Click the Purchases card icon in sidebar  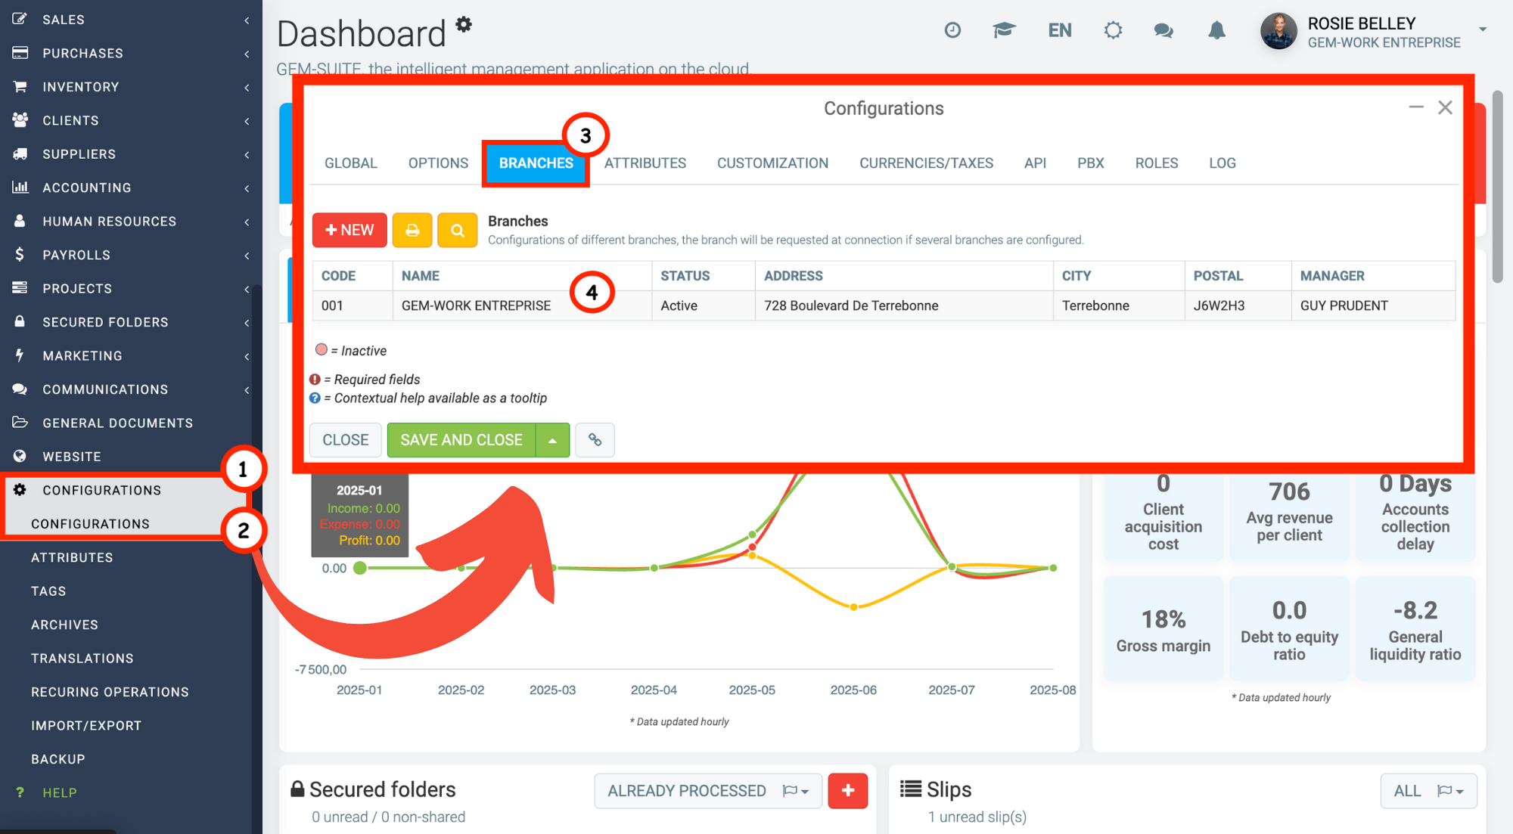pyautogui.click(x=20, y=53)
